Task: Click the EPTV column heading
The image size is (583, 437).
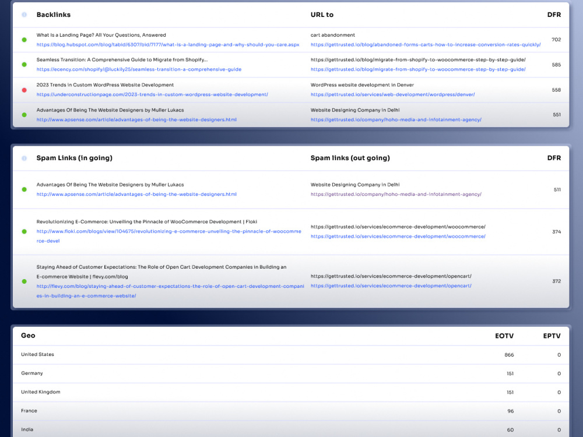Action: 552,336
